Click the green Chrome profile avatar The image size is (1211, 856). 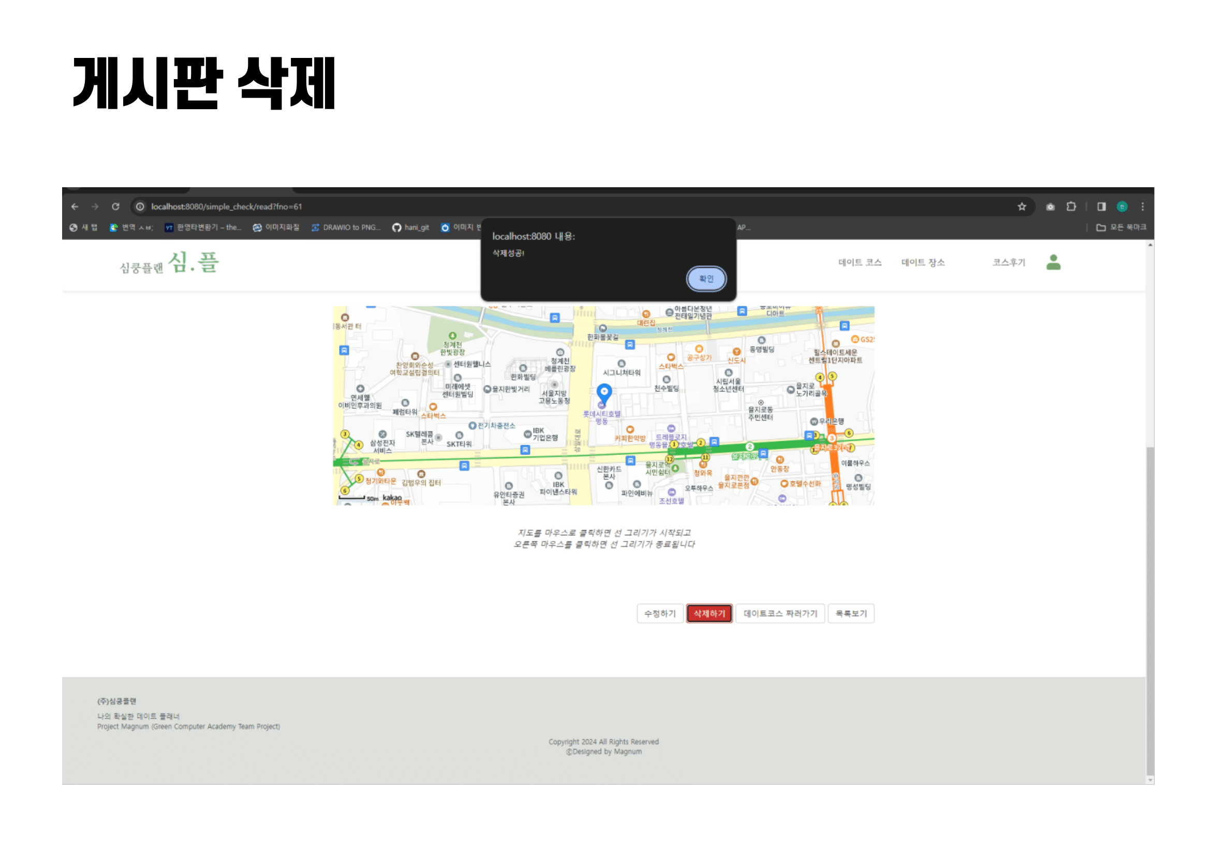coord(1122,206)
